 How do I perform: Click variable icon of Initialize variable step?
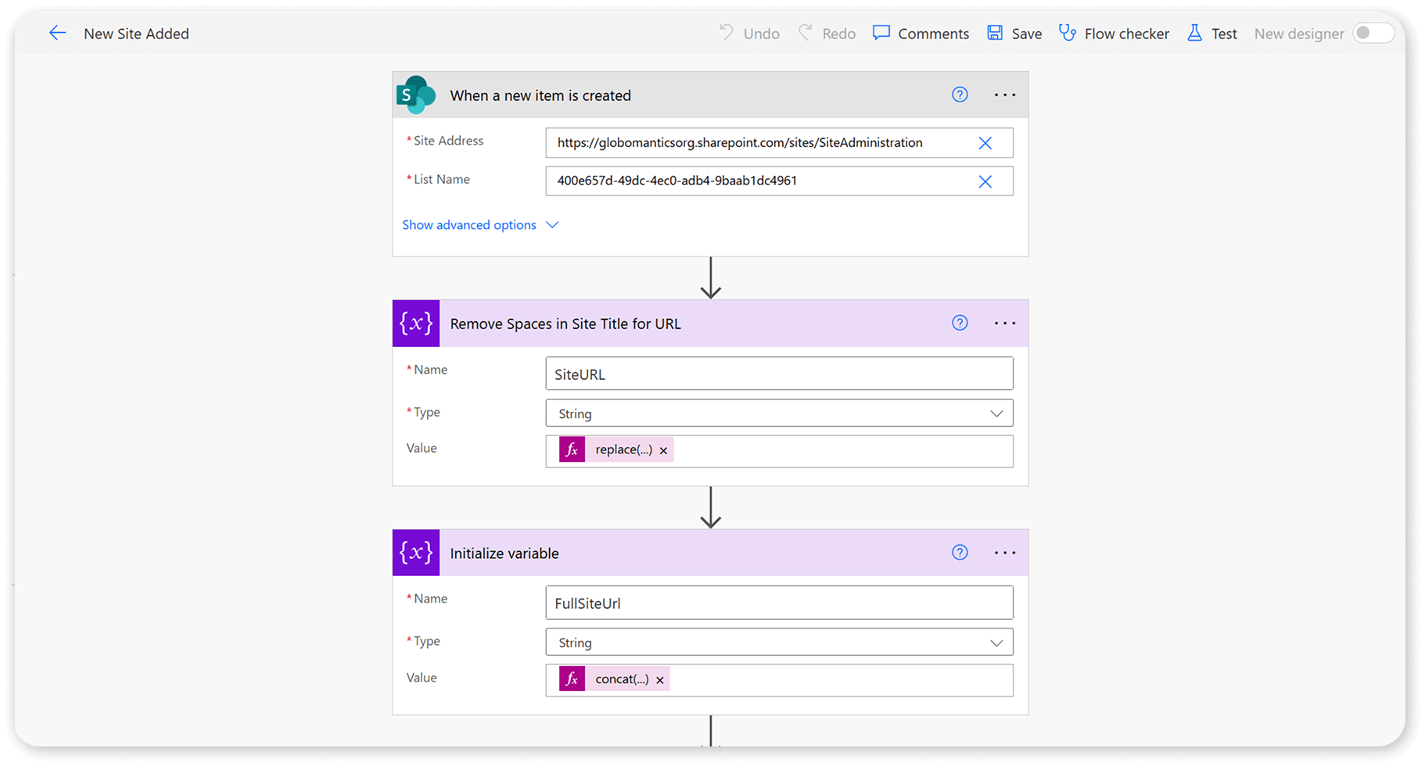(x=416, y=553)
